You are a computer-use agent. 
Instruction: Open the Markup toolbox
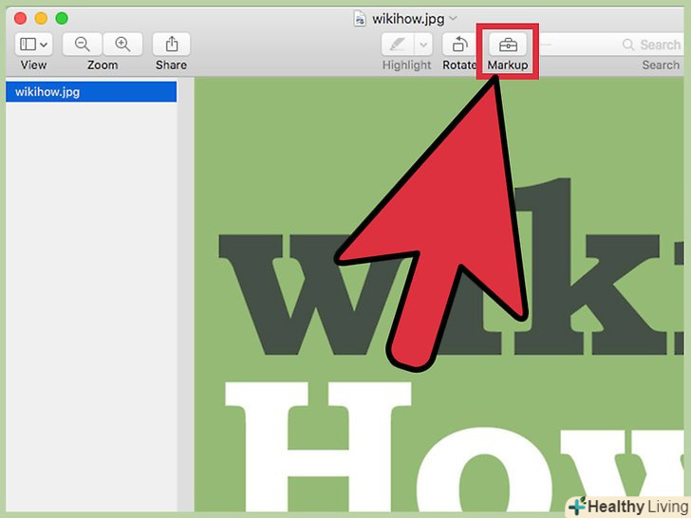tap(508, 44)
